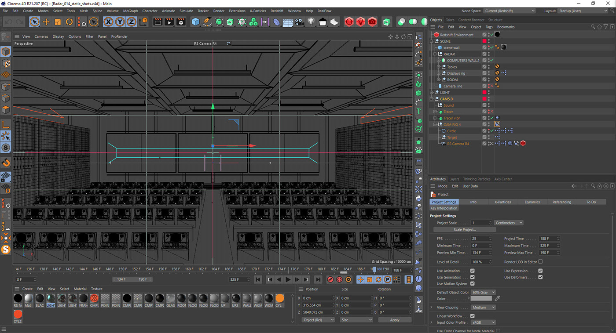Click the Scale Project... button
The height and width of the screenshot is (333, 616).
tap(465, 230)
